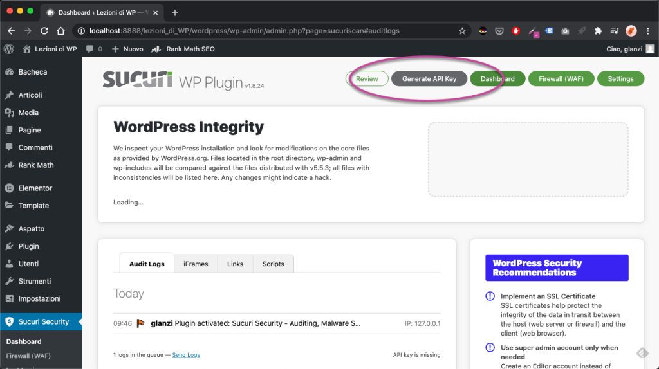Open browser home page icon
The width and height of the screenshot is (659, 369).
coord(61,31)
